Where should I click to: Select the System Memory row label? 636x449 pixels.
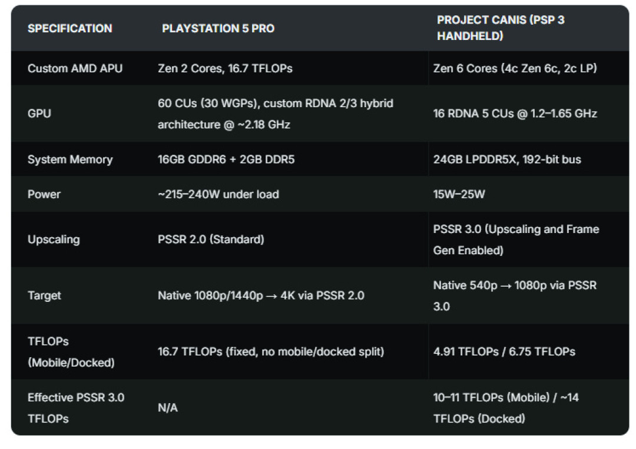pyautogui.click(x=70, y=159)
